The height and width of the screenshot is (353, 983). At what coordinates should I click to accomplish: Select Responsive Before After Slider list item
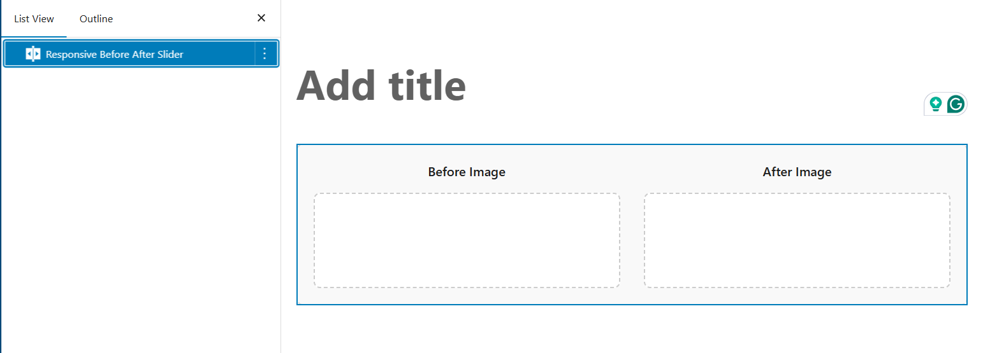coord(115,54)
